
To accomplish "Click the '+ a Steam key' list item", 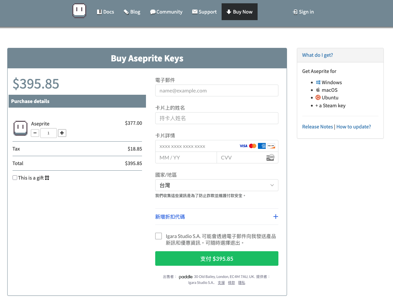I will point(330,106).
